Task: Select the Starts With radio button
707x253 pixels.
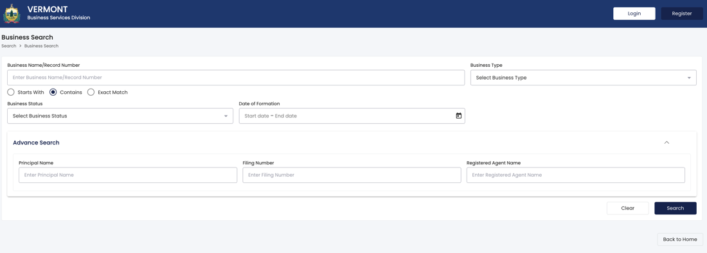Action: tap(11, 92)
